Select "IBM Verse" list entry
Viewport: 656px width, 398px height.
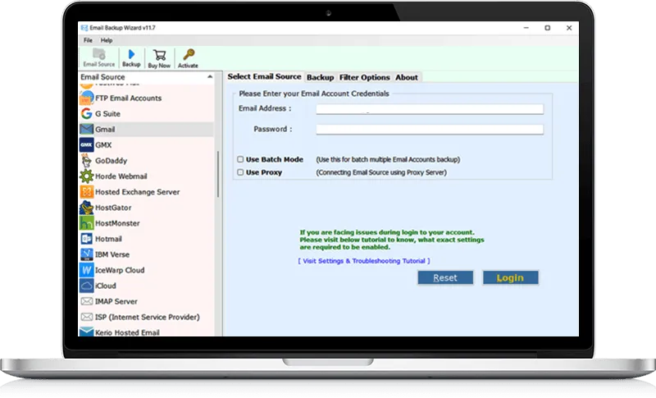click(147, 254)
